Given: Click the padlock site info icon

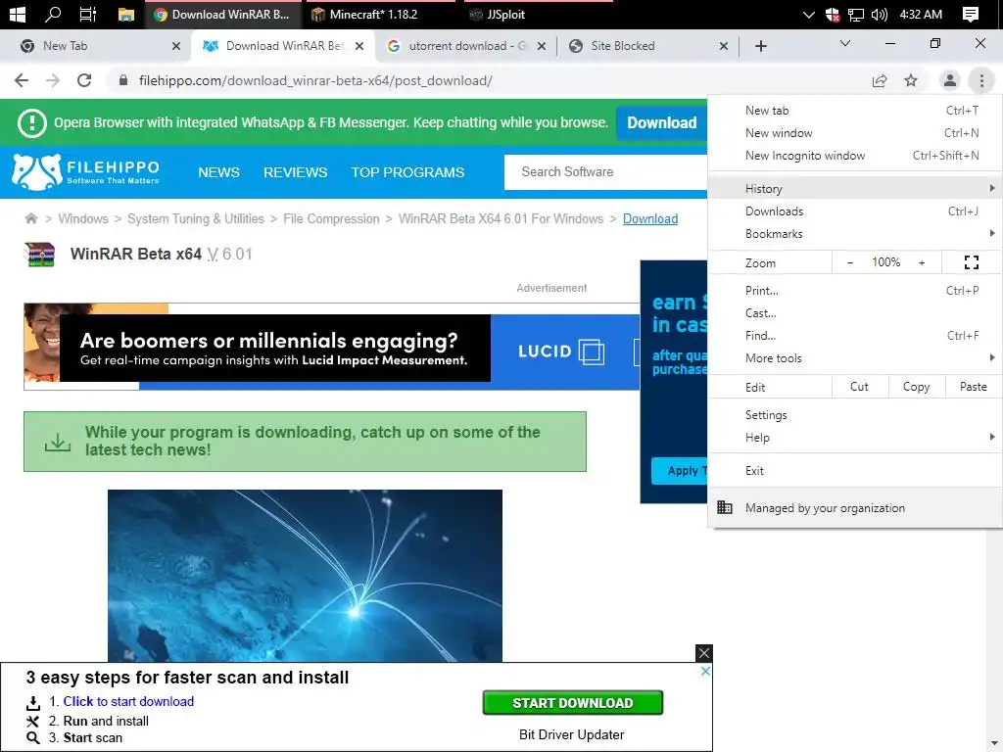Looking at the screenshot, I should 123,80.
